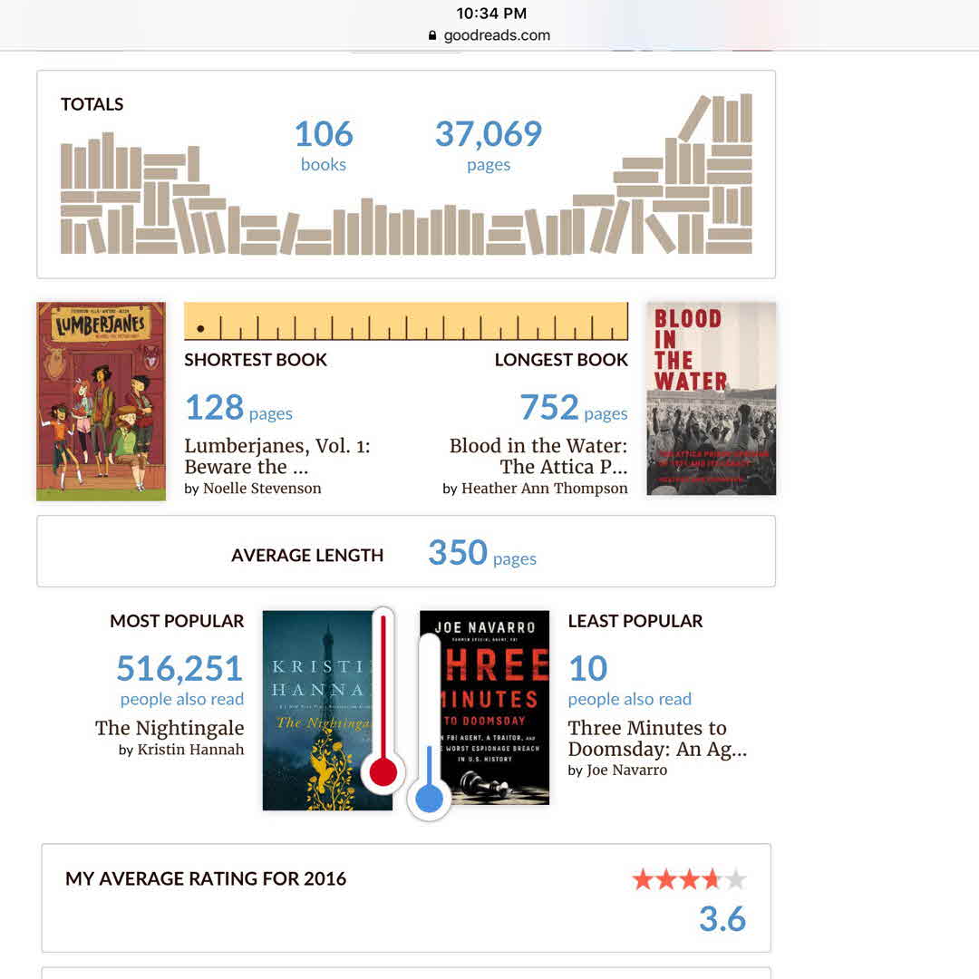Click the yellow ruler graphic
Viewport: 979px width, 979px height.
[405, 321]
